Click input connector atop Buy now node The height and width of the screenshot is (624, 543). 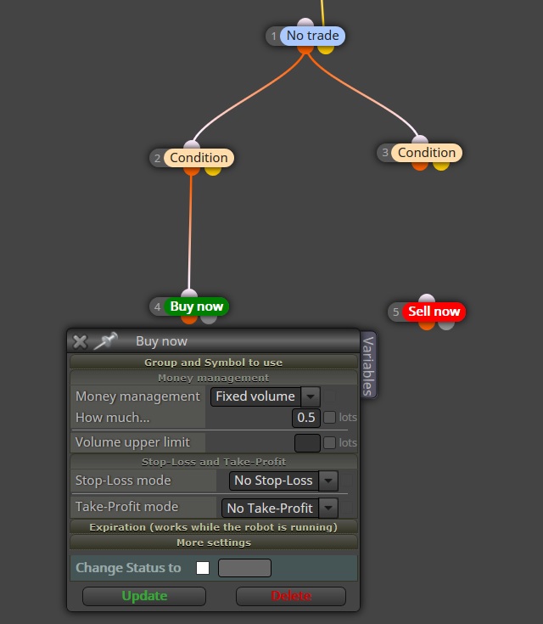pos(189,293)
